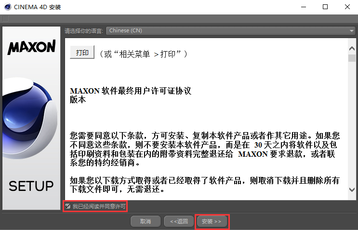
Task: Maximize the CINEMA 4D installer window
Action: pos(325,7)
